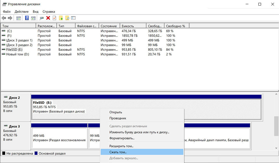Screen dimensions: 279x163
Task: Choose Расширить том in context menu
Action: [x=121, y=146]
